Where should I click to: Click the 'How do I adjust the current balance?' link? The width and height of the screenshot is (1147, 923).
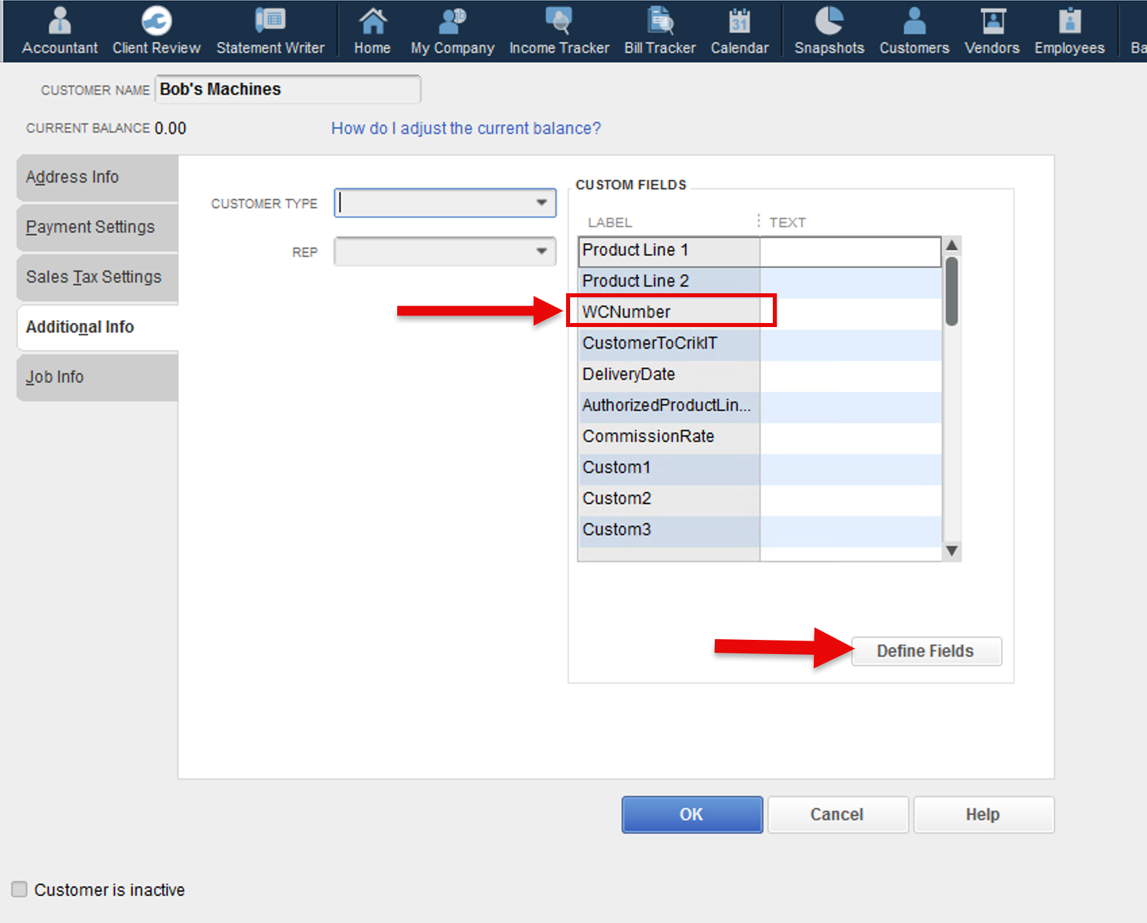point(465,128)
